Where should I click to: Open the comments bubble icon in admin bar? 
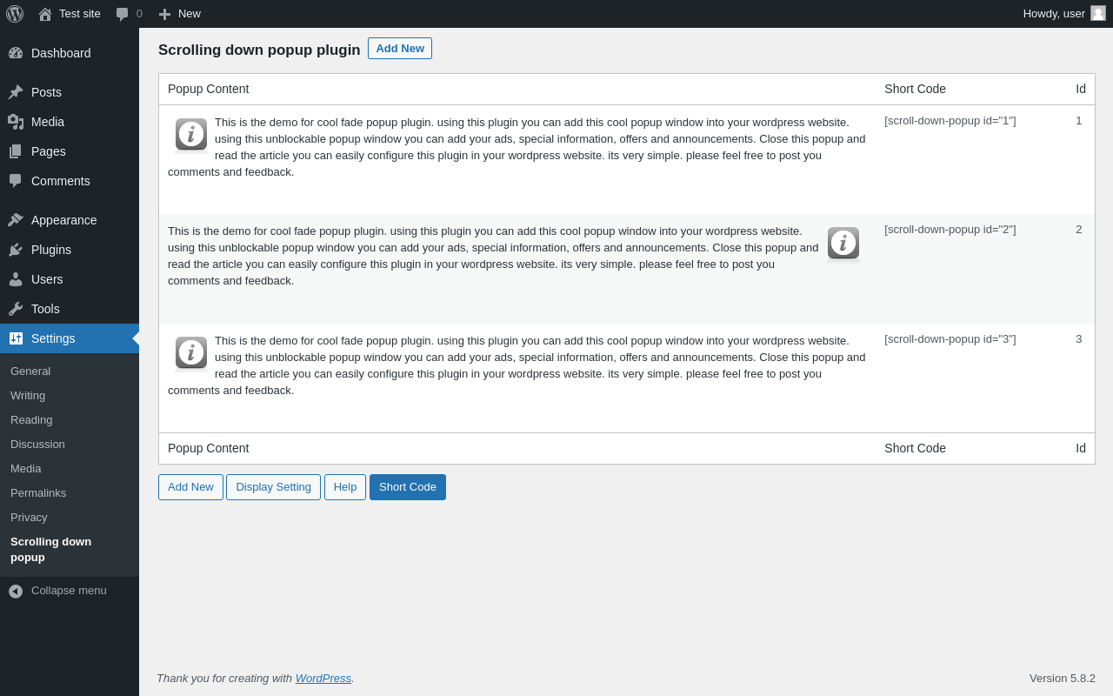123,14
